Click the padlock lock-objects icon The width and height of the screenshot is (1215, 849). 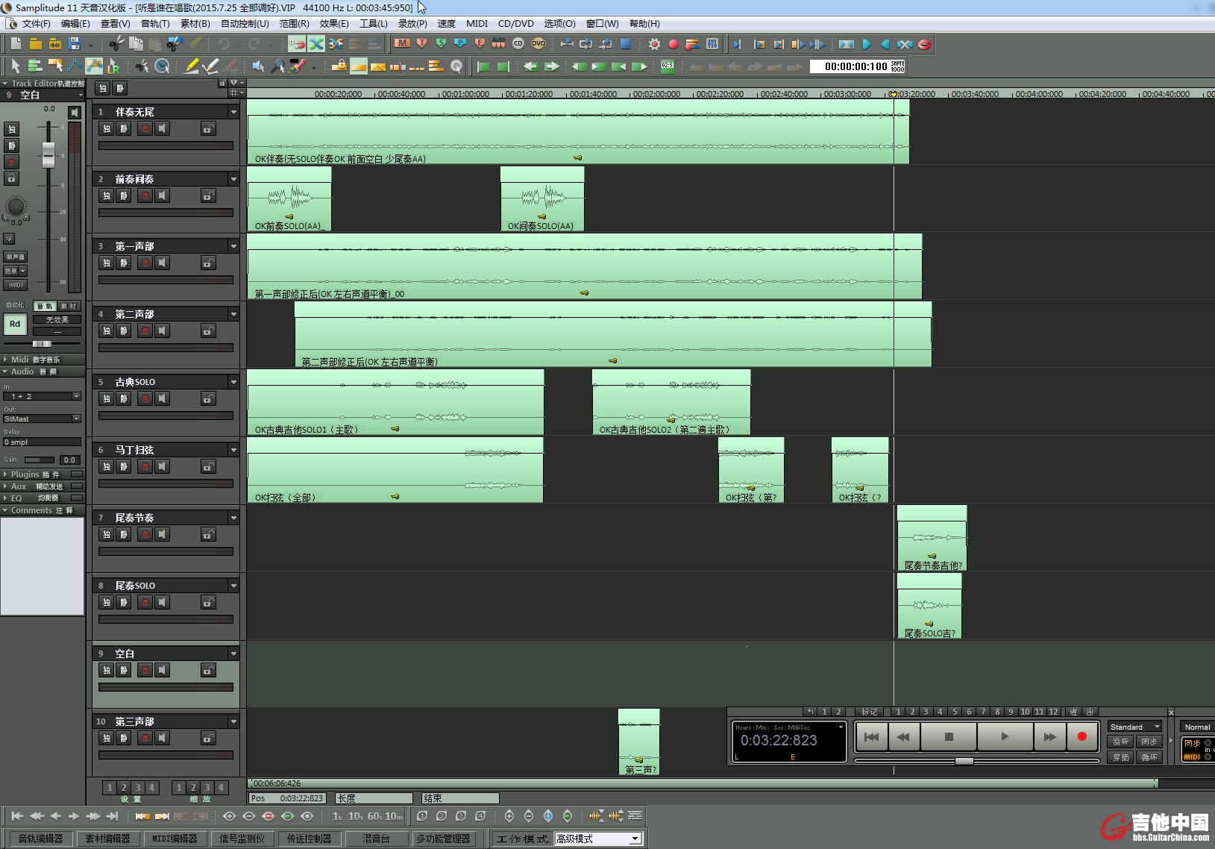click(x=339, y=66)
